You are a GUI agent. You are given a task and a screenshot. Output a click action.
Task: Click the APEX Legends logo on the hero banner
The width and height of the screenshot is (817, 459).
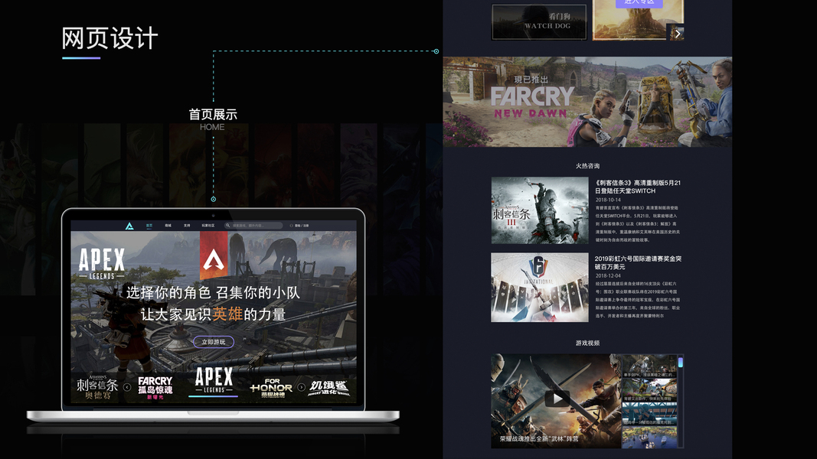102,265
